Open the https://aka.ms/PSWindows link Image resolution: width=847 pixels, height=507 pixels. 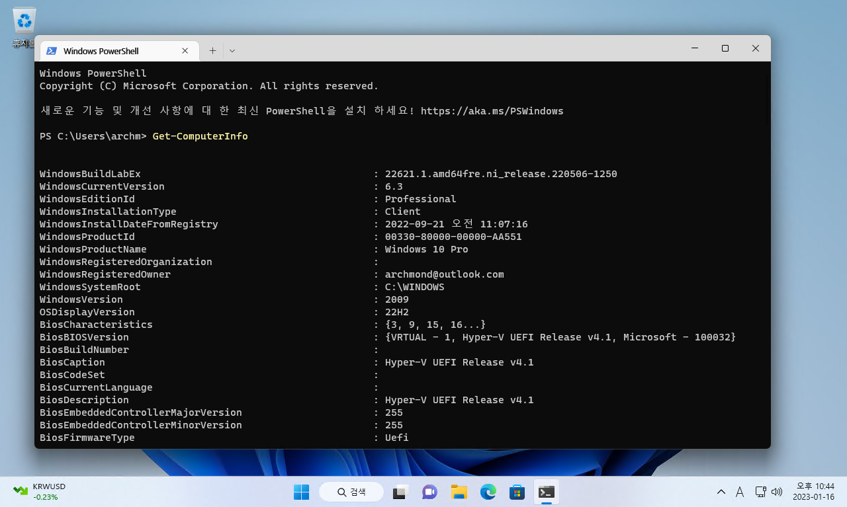pos(492,111)
